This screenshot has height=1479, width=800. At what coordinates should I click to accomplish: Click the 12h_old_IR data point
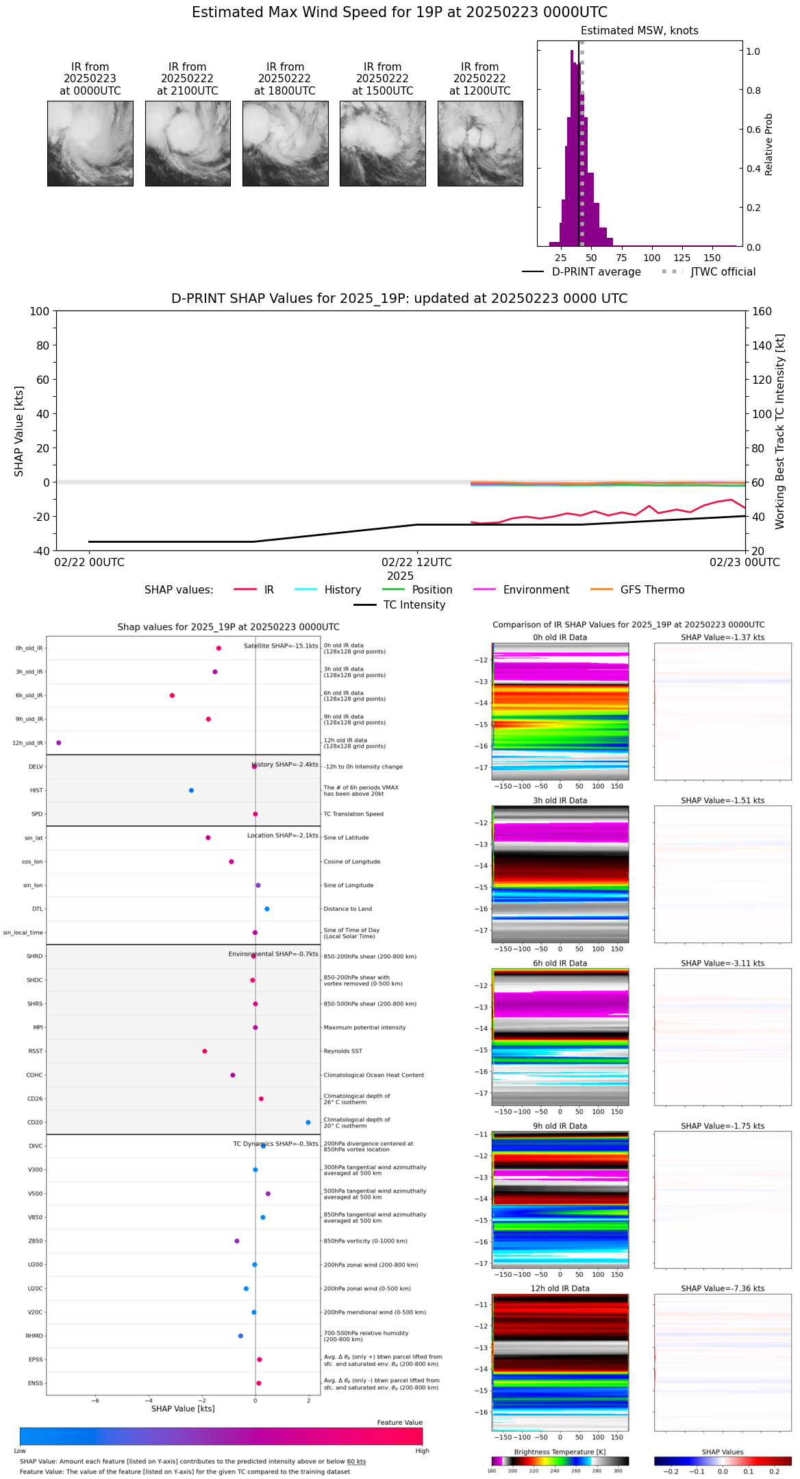point(58,743)
